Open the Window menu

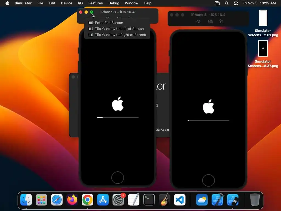click(131, 3)
